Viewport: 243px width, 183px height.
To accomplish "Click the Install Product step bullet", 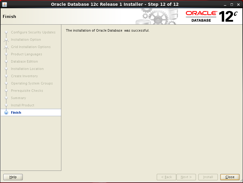I will 6,105.
